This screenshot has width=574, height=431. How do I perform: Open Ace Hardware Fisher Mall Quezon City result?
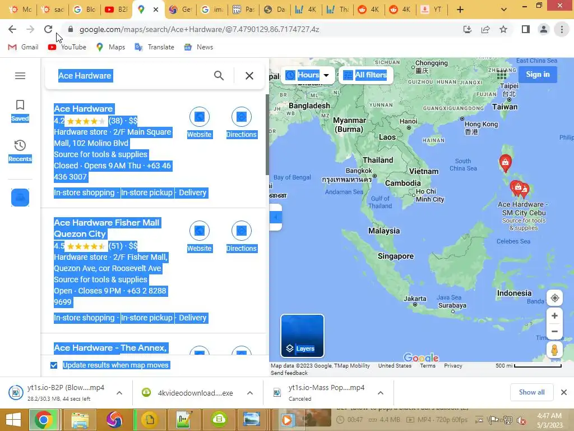click(107, 228)
